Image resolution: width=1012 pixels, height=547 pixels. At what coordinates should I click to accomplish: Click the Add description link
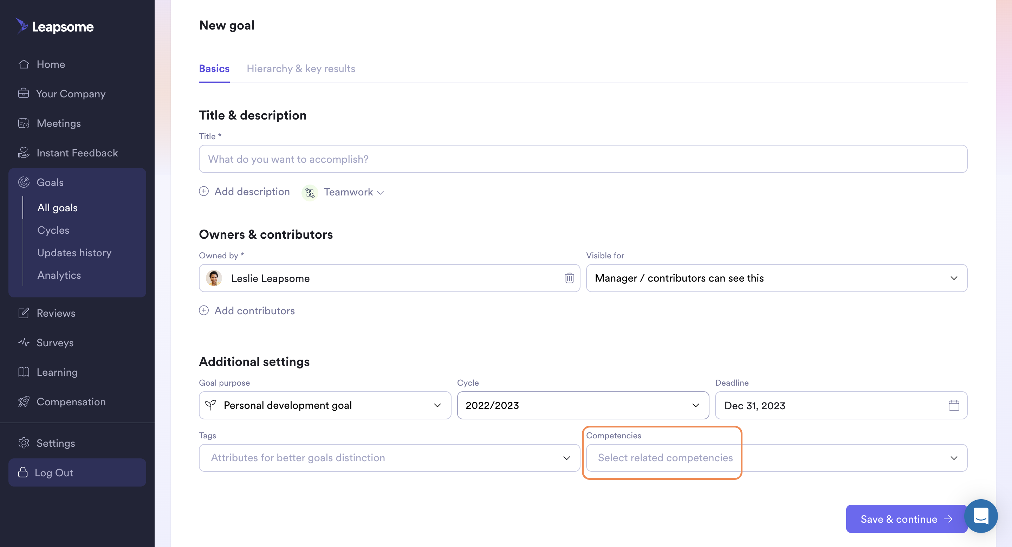click(x=252, y=191)
